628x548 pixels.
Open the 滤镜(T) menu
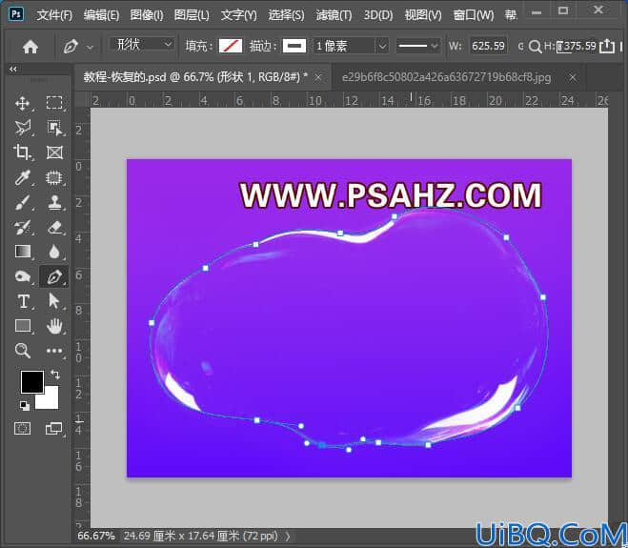click(x=334, y=15)
